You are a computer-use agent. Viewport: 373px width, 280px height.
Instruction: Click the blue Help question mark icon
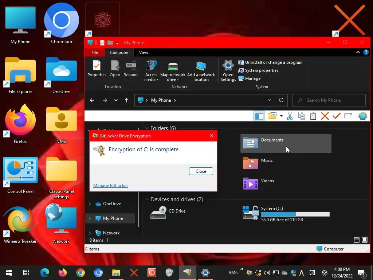tap(366, 52)
